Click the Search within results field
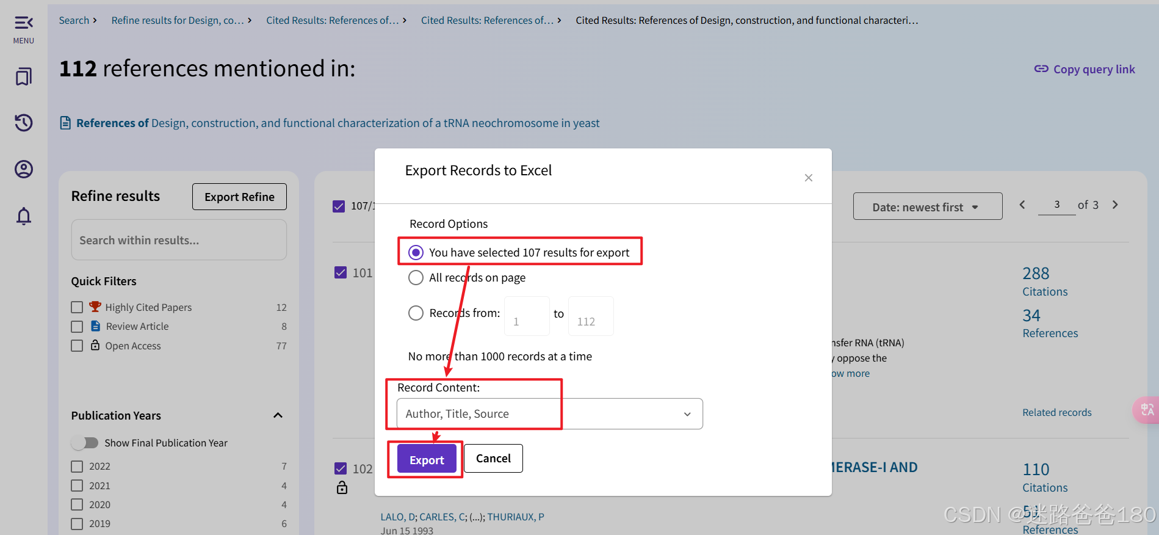The image size is (1159, 535). [x=179, y=240]
